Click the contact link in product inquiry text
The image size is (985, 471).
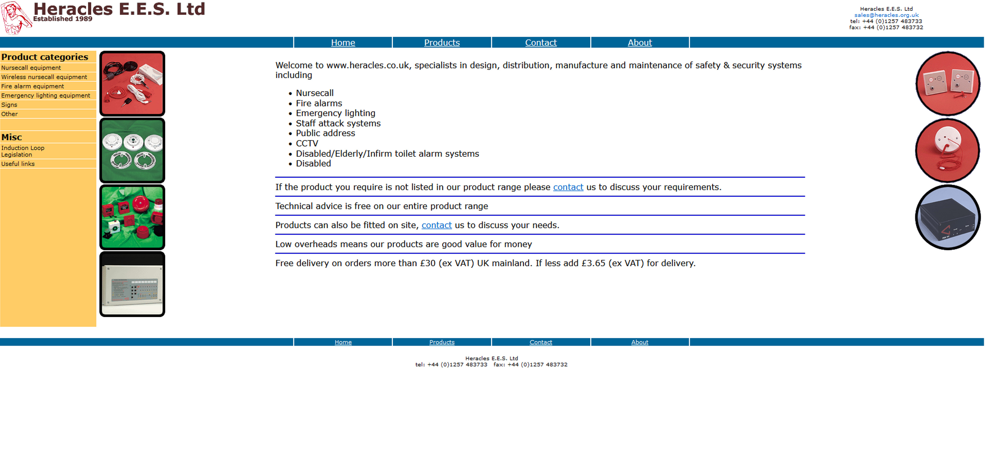[569, 186]
